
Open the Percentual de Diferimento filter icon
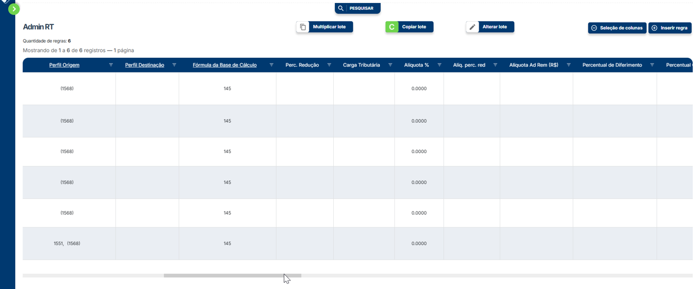pos(652,65)
